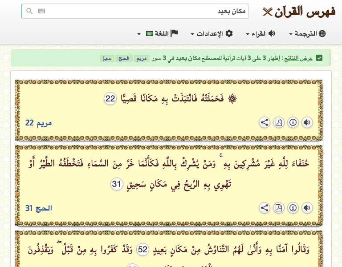Open the الإعدادات settings dropdown
This screenshot has width=342, height=267.
pyautogui.click(x=212, y=34)
